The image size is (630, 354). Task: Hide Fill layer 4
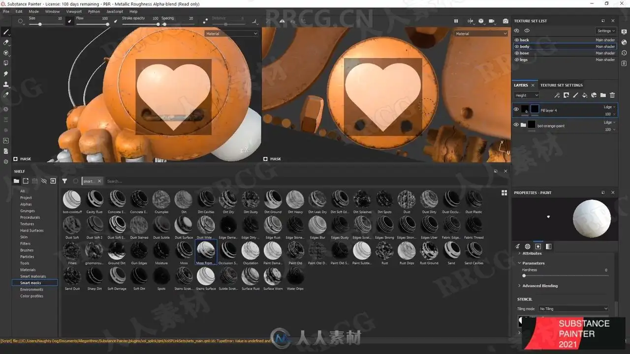tap(516, 110)
